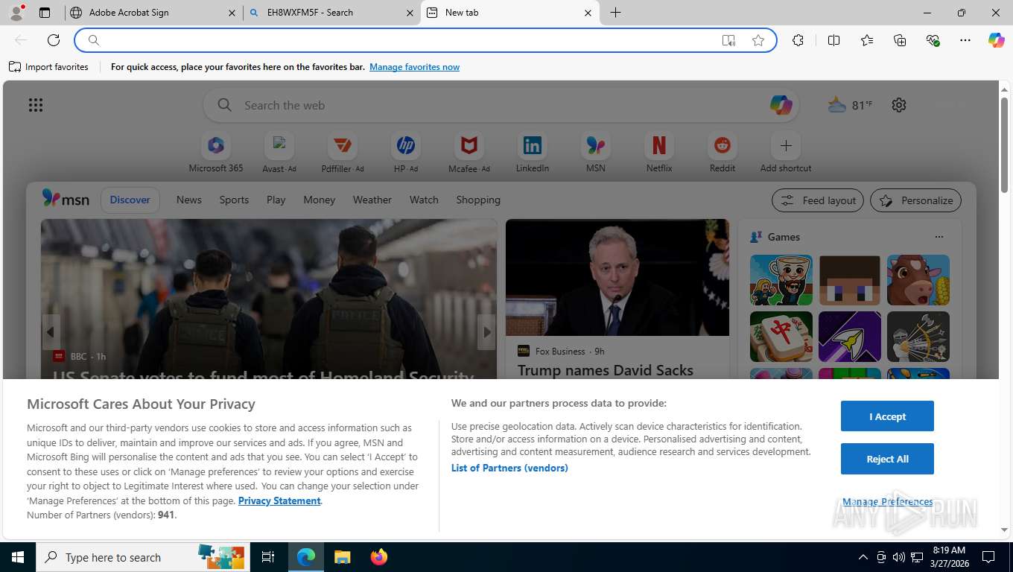Screen dimensions: 1013x572
Task: Select the Discover feed tab
Action: click(x=130, y=200)
